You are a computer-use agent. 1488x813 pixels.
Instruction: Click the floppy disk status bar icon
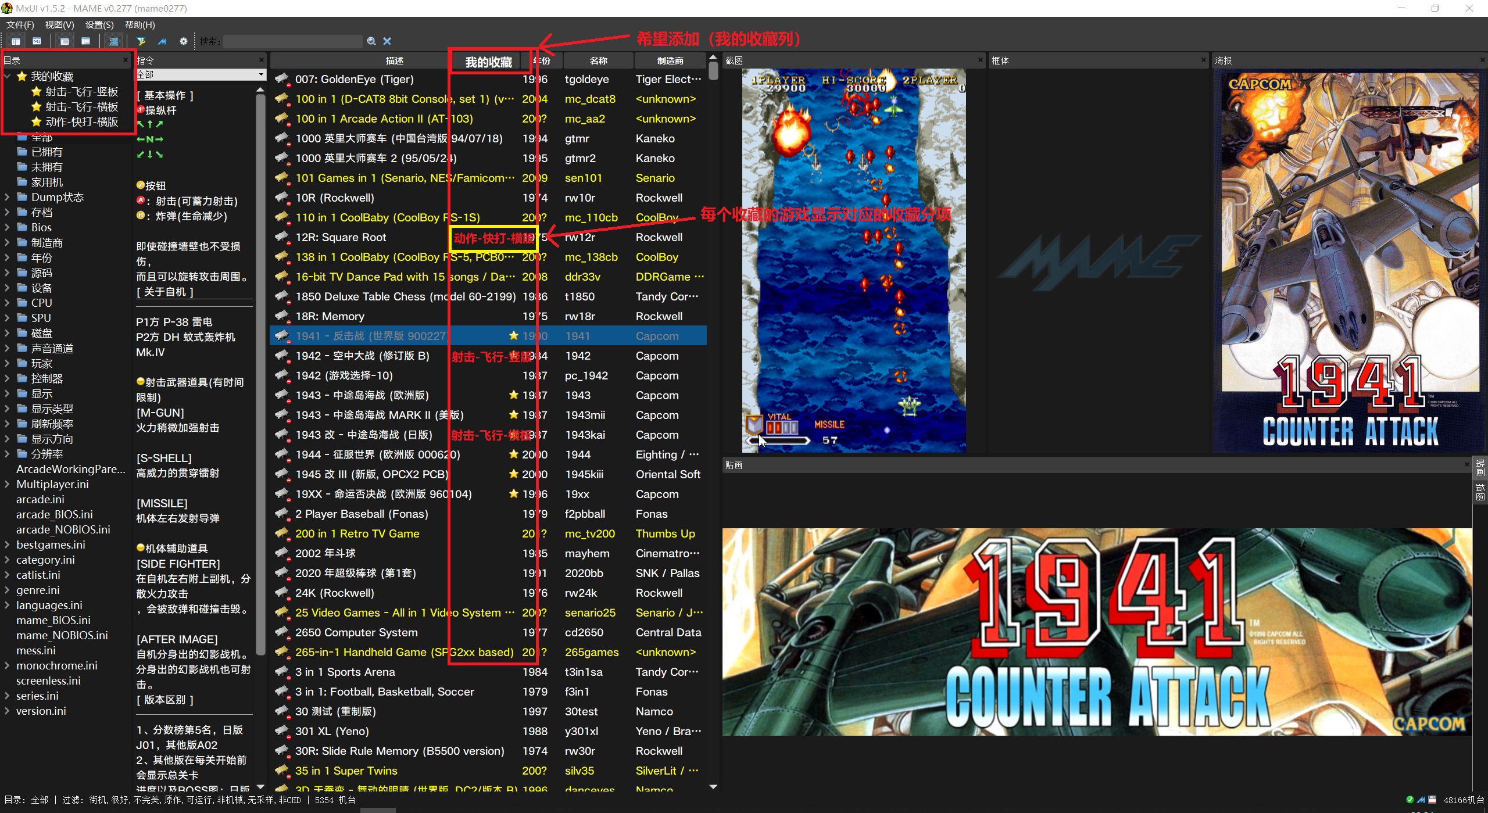click(x=1432, y=800)
